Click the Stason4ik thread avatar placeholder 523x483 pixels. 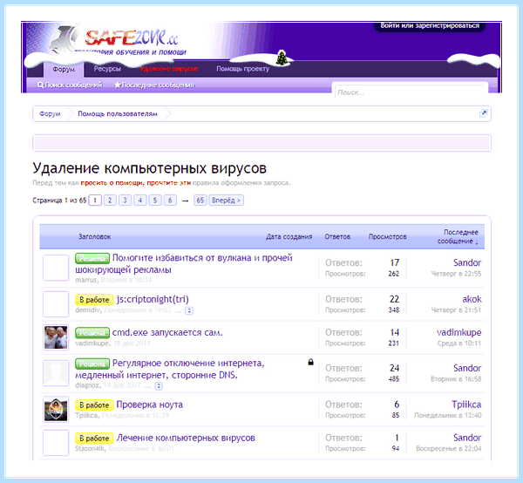tap(56, 443)
